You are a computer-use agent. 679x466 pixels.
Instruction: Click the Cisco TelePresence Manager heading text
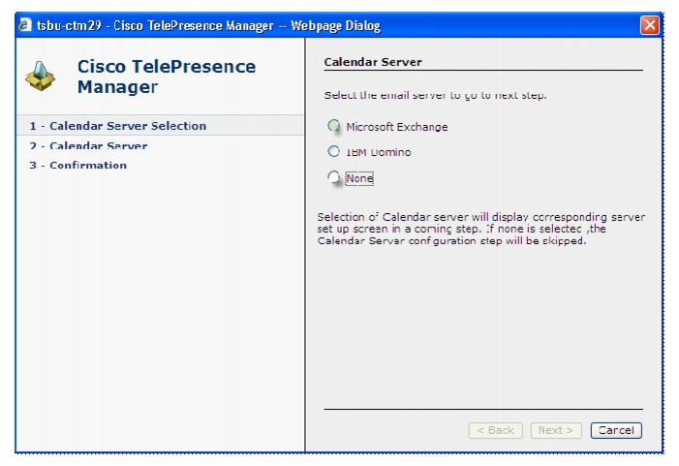click(x=167, y=77)
